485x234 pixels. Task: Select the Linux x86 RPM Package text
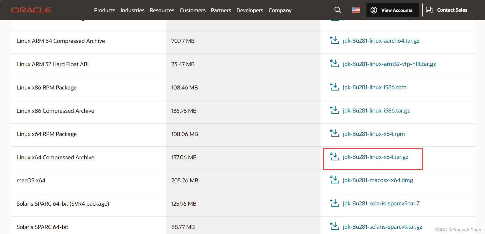[x=47, y=88]
